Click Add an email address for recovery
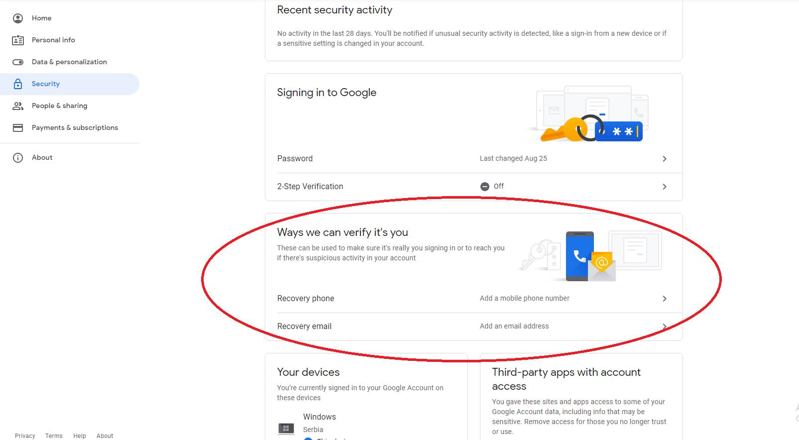 coord(514,326)
